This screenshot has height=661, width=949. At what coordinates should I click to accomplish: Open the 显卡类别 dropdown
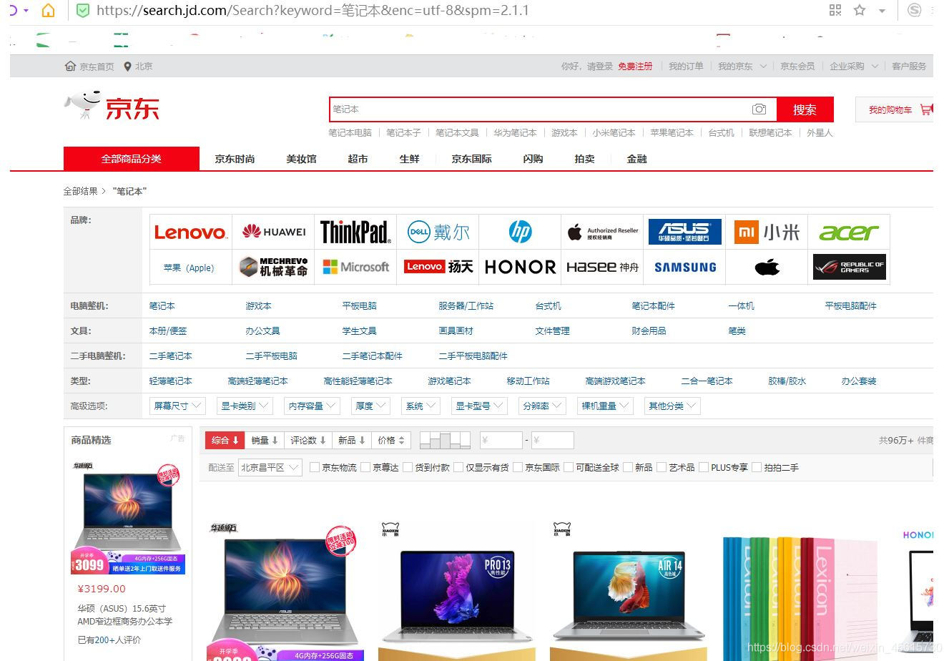tap(245, 406)
